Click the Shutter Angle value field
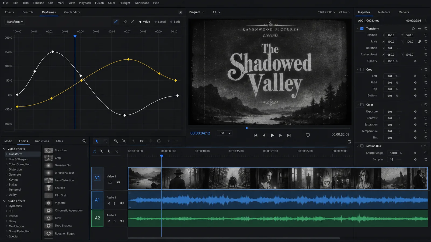 click(x=393, y=153)
